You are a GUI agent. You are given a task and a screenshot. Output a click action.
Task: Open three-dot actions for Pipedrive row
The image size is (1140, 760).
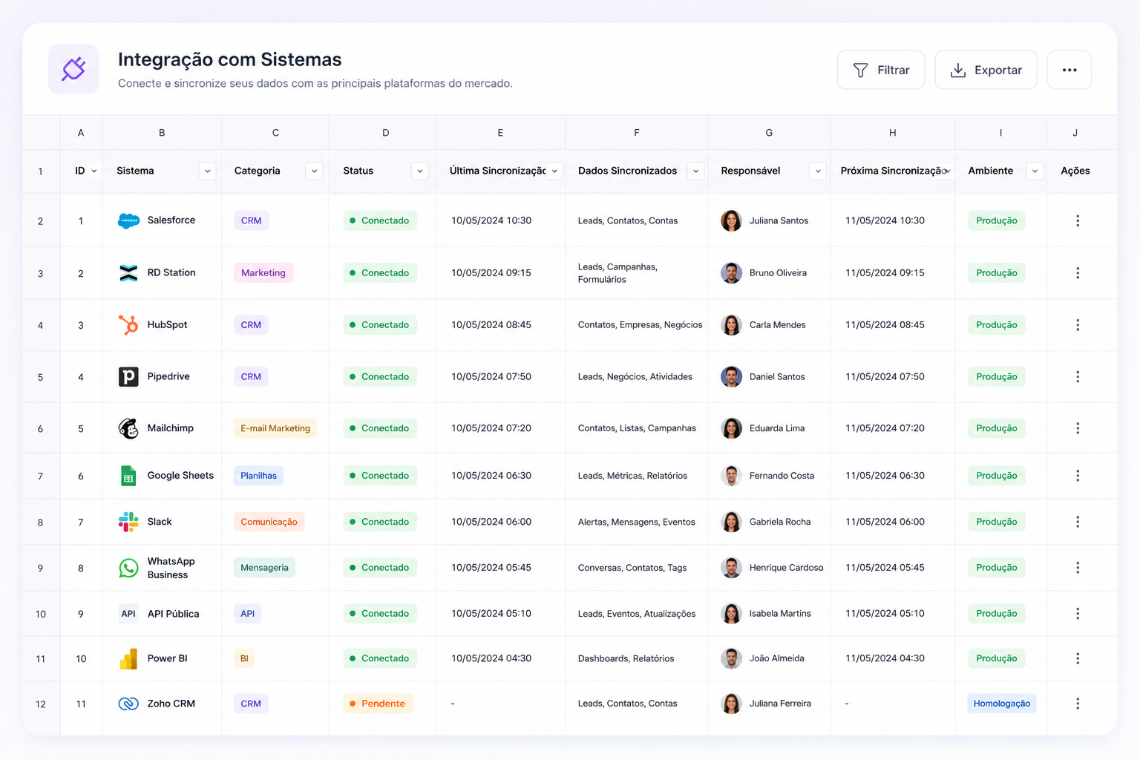pyautogui.click(x=1078, y=377)
